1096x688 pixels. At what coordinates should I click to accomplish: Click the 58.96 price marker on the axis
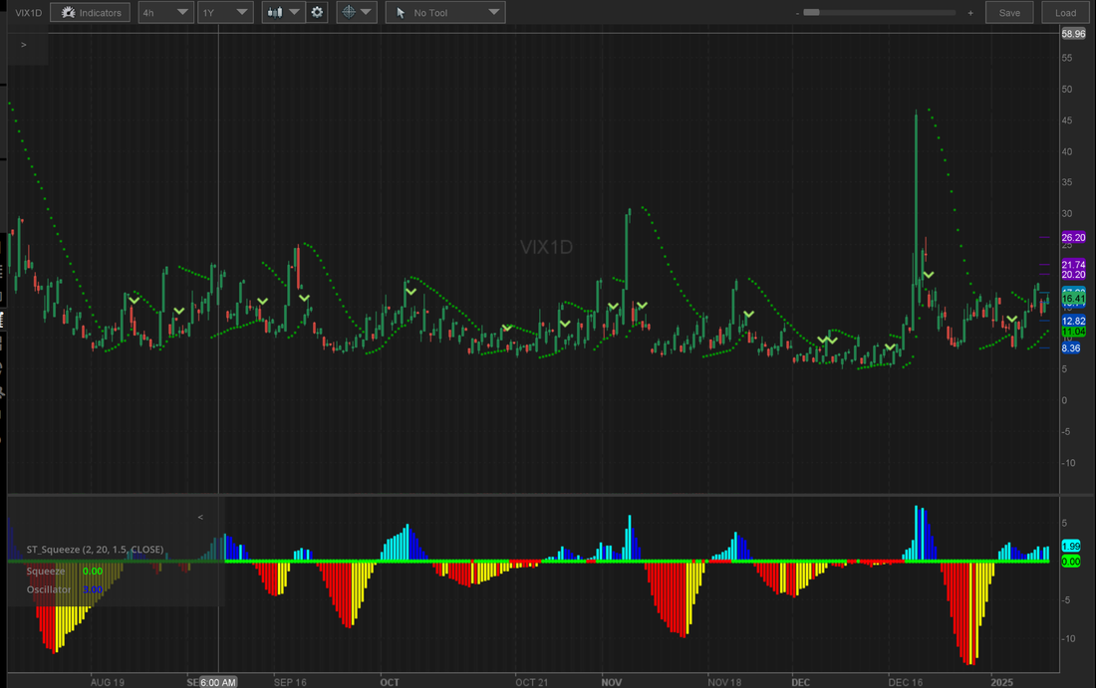point(1074,34)
